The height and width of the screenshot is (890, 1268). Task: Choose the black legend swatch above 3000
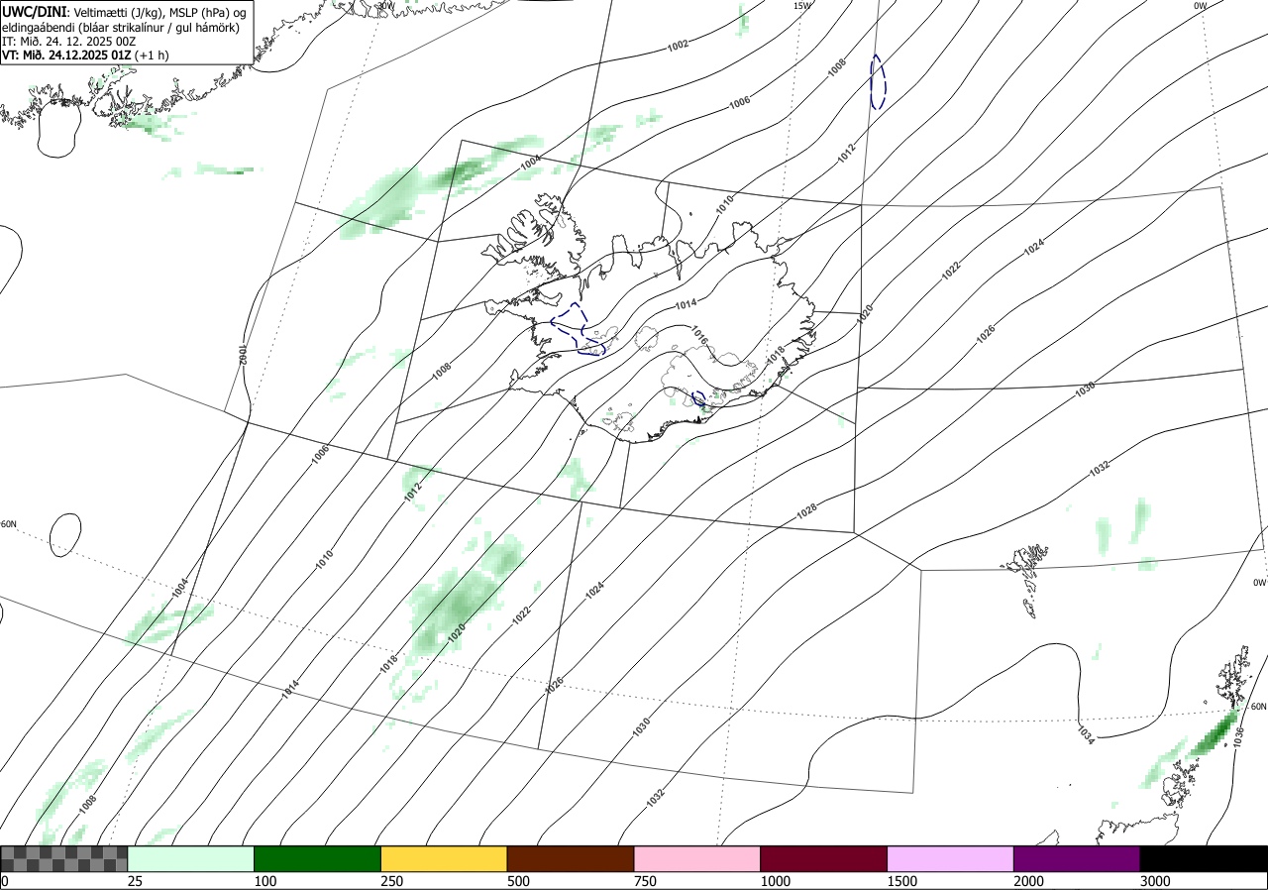tap(1204, 858)
